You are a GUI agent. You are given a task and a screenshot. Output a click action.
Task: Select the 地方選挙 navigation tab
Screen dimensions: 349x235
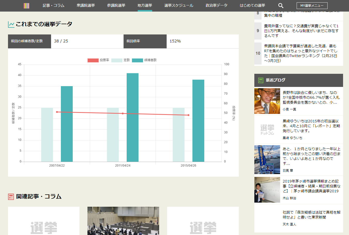point(145,5)
